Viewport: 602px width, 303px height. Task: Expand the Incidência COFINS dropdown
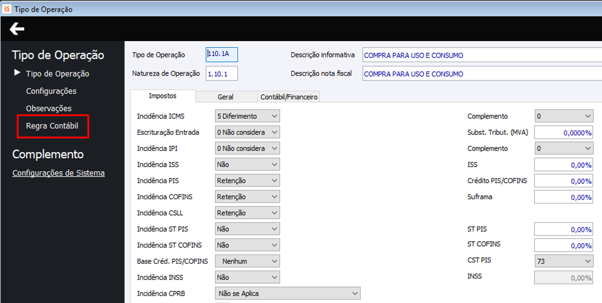(248, 196)
